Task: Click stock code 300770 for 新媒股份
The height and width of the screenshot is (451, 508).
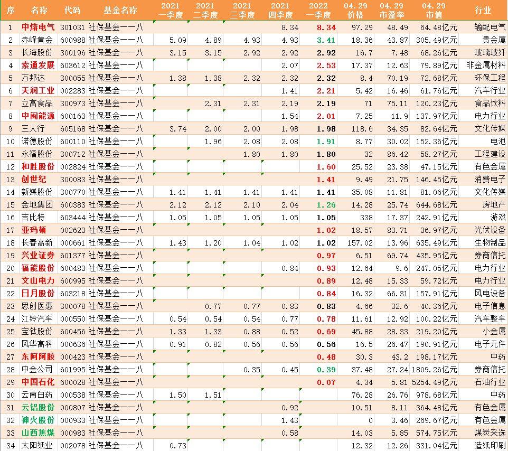Action: click(x=73, y=192)
